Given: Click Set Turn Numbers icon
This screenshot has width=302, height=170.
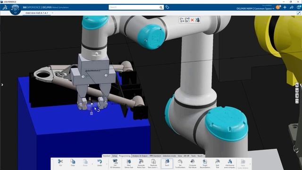Looking at the screenshot, I should [180, 161].
